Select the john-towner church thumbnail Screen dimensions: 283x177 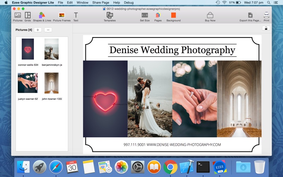(x=51, y=83)
